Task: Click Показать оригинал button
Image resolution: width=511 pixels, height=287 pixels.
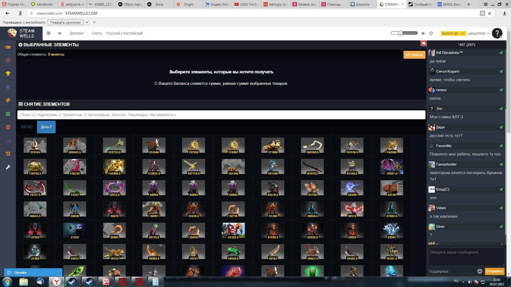Action: (65, 22)
